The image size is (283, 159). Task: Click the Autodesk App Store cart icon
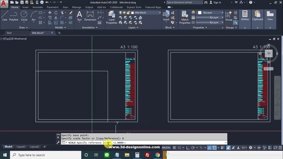pos(236,2)
